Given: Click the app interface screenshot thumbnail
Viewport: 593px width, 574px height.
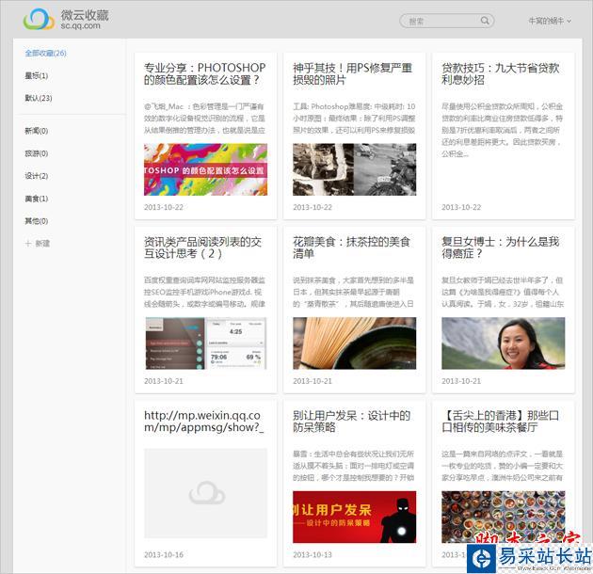Looking at the screenshot, I should click(x=205, y=343).
